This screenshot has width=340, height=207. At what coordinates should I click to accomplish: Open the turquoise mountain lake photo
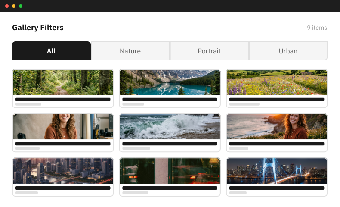point(170,82)
